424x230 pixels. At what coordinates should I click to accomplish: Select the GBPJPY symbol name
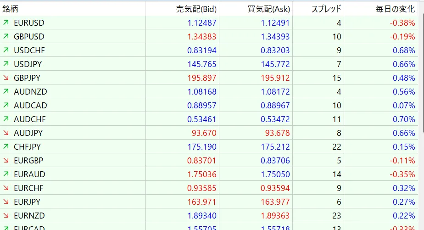point(27,78)
